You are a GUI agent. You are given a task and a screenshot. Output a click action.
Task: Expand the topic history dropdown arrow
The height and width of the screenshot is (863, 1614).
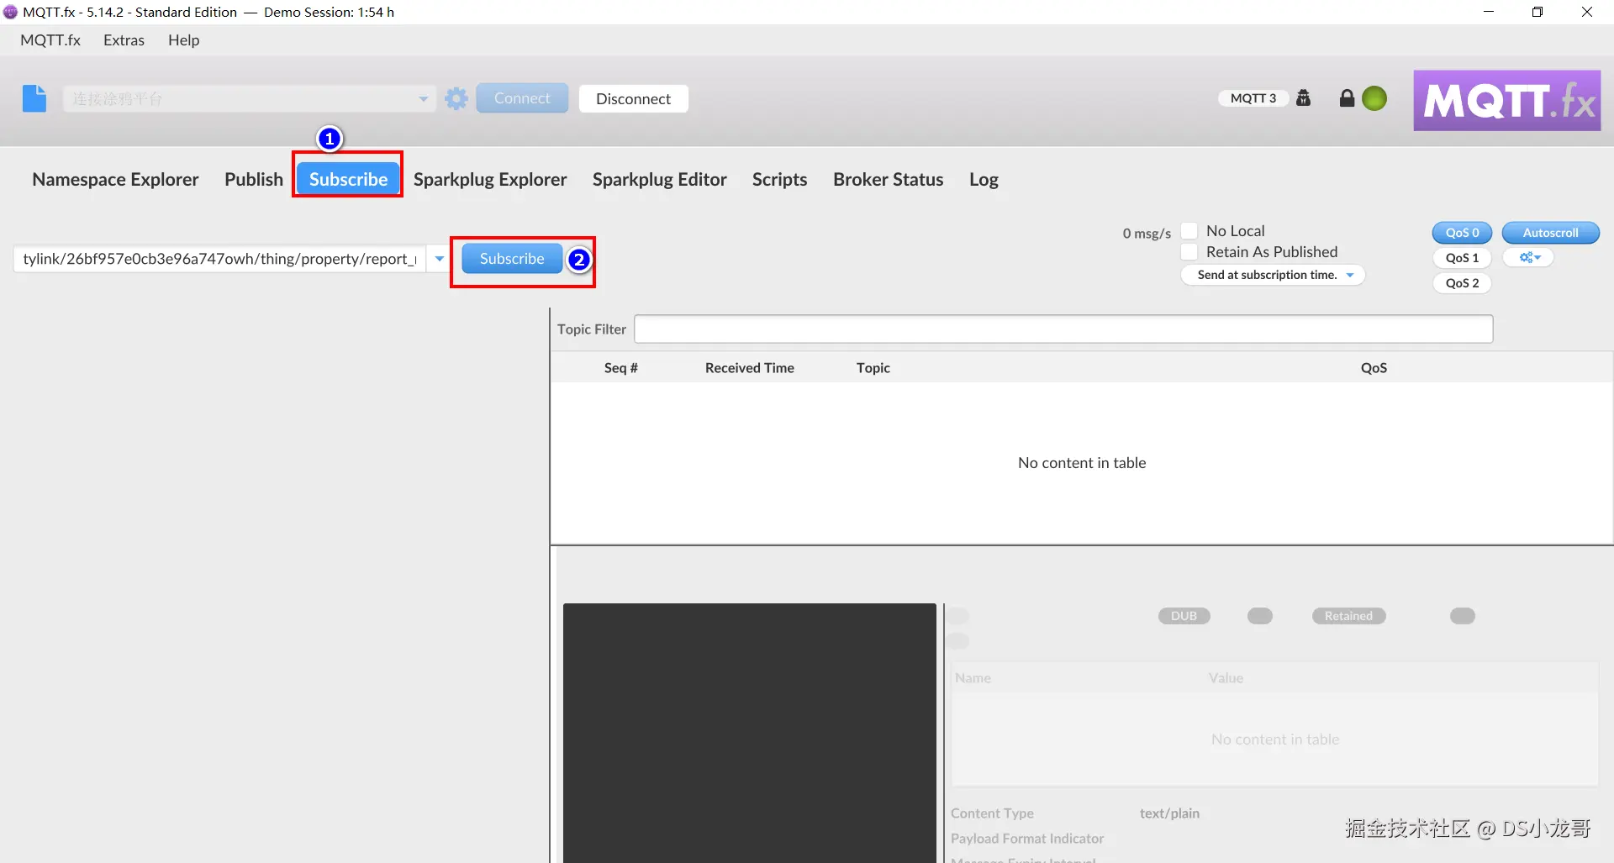439,259
